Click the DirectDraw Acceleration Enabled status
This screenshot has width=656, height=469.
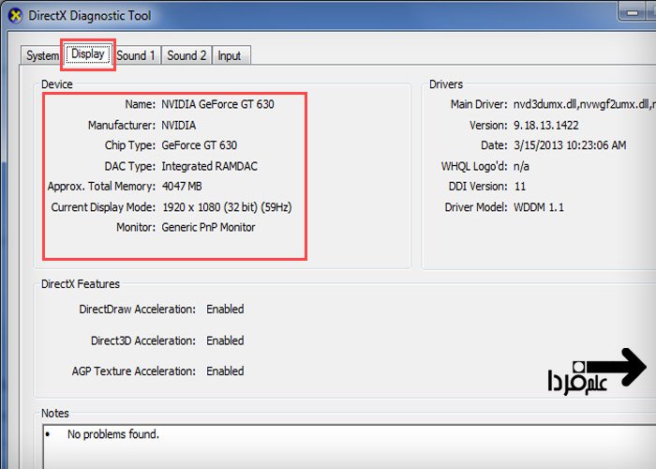click(225, 309)
